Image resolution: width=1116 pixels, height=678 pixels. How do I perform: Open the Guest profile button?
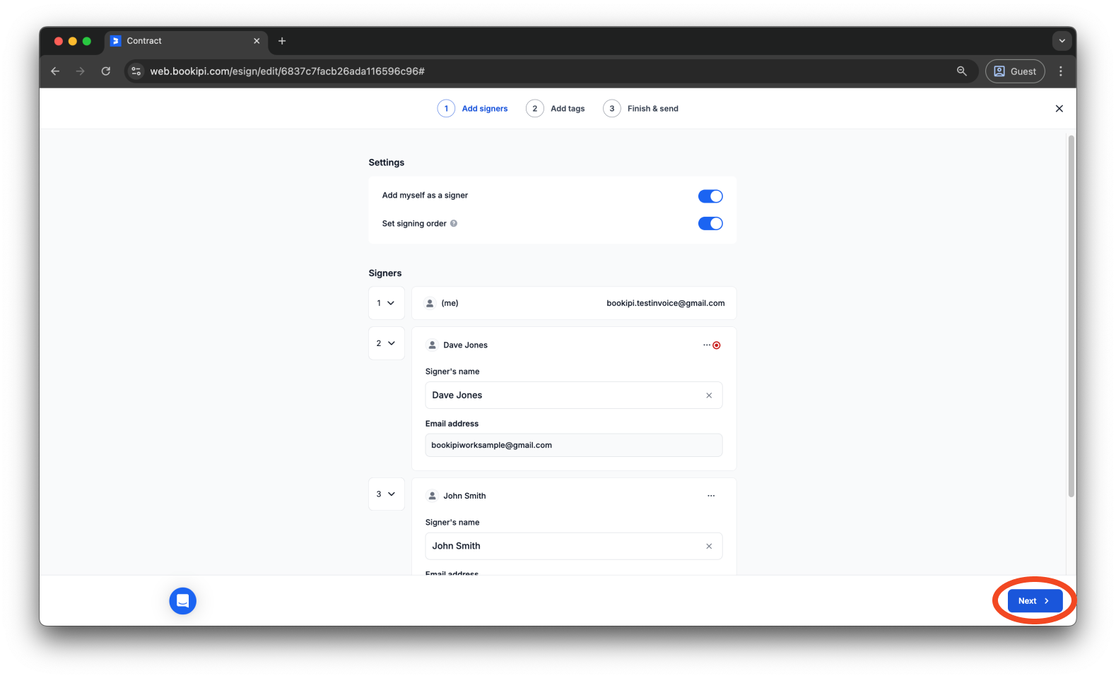[1015, 71]
